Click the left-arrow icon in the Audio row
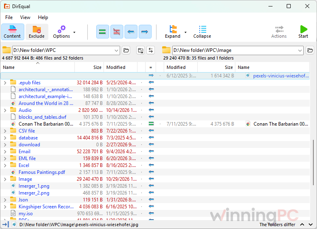Screen dimensions: 317x229 pos(151,110)
